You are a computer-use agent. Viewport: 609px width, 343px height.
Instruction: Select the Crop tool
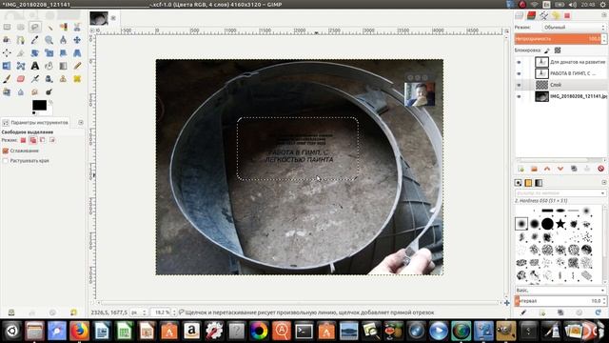coord(21,53)
